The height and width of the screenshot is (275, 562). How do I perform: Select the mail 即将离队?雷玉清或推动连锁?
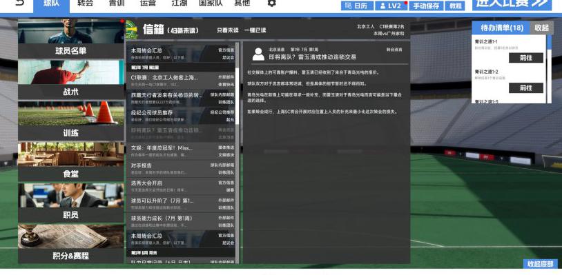[181, 134]
